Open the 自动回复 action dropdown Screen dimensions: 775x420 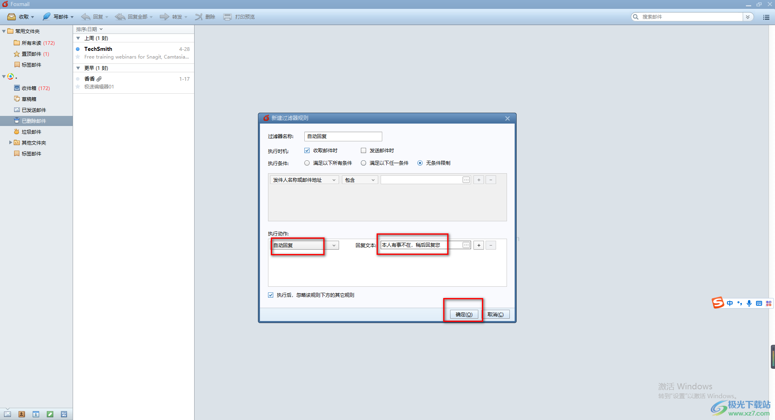point(304,245)
